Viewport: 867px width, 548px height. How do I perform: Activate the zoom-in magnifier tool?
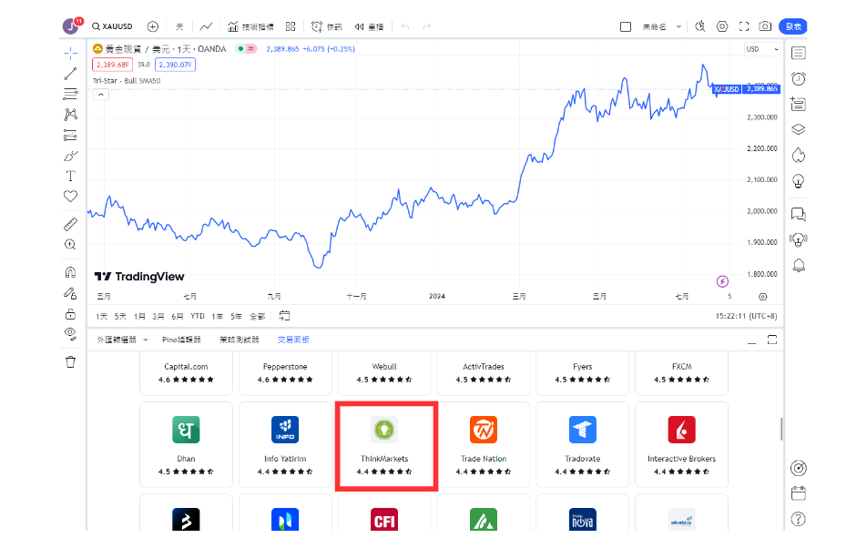coord(70,244)
